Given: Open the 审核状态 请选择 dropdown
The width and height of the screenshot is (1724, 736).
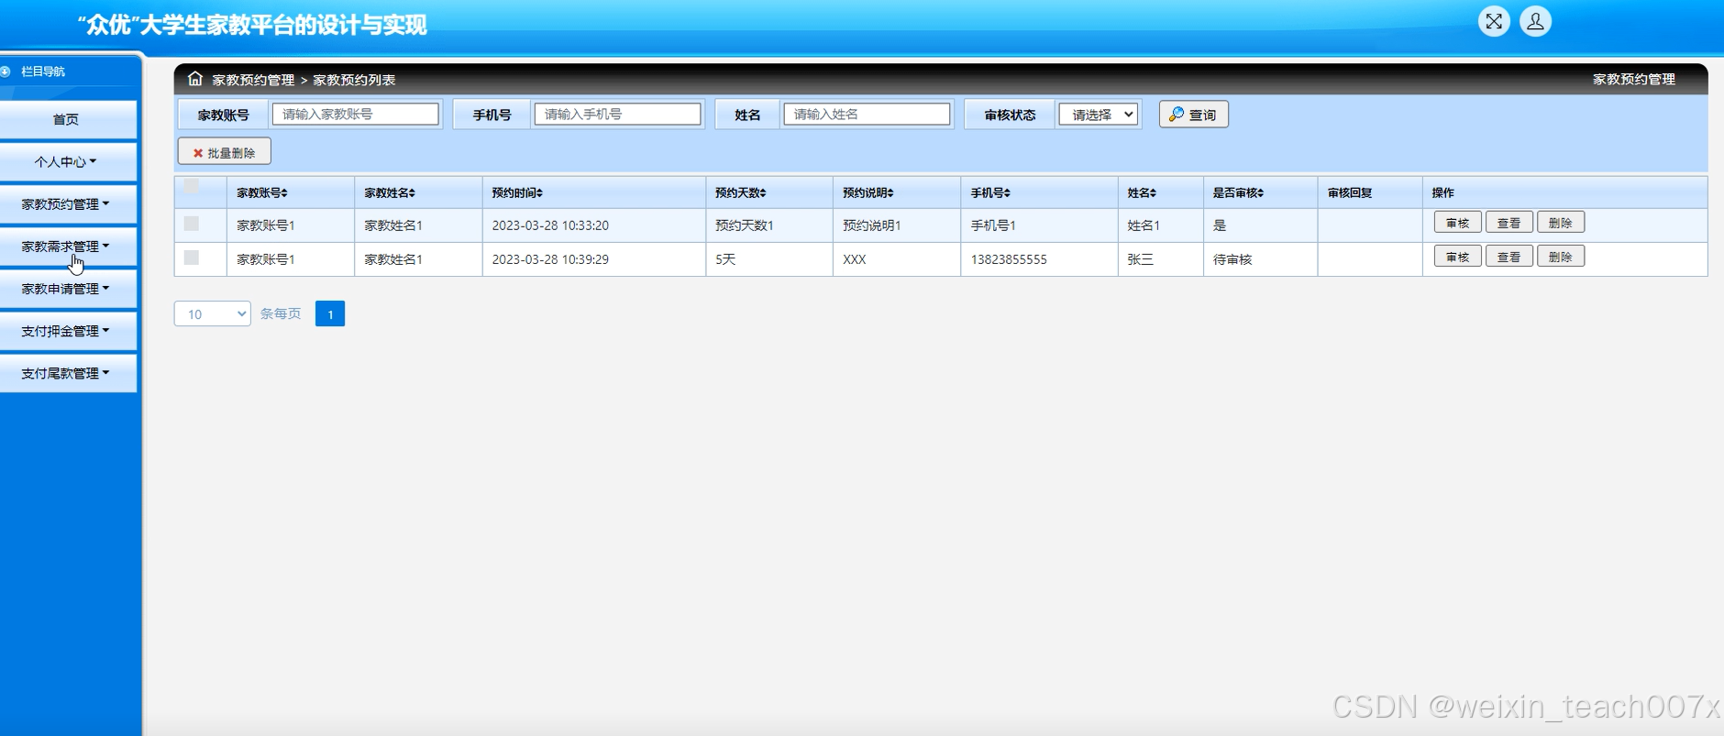Looking at the screenshot, I should coord(1099,115).
